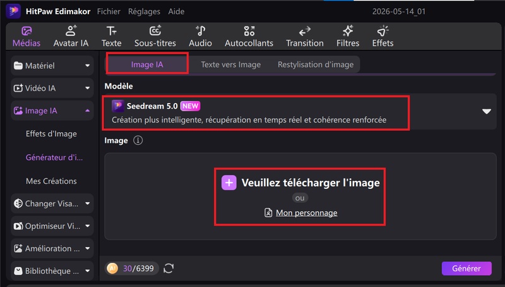Click the Mon personnage portrait icon
The image size is (505, 287).
[268, 213]
